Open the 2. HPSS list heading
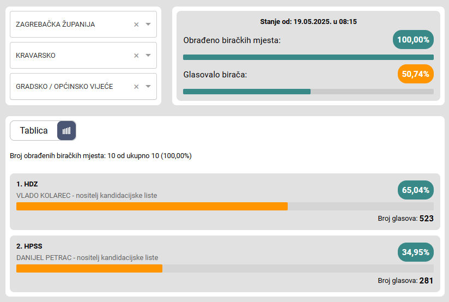Viewport: 449px width, 302px height. click(x=29, y=246)
